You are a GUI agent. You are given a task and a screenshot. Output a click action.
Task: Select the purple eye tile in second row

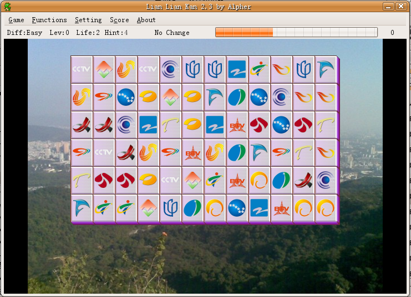coord(281,97)
